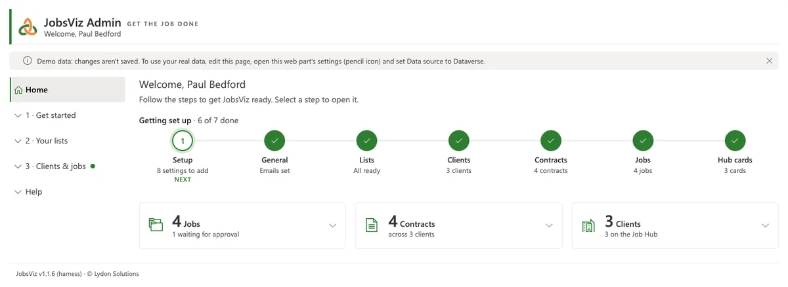Click 'Emails set' under General
This screenshot has width=788, height=287.
click(x=274, y=170)
